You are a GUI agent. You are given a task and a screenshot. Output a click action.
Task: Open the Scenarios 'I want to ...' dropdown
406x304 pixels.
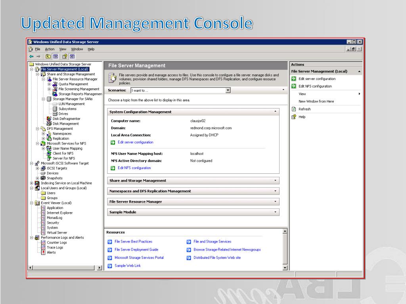[228, 90]
